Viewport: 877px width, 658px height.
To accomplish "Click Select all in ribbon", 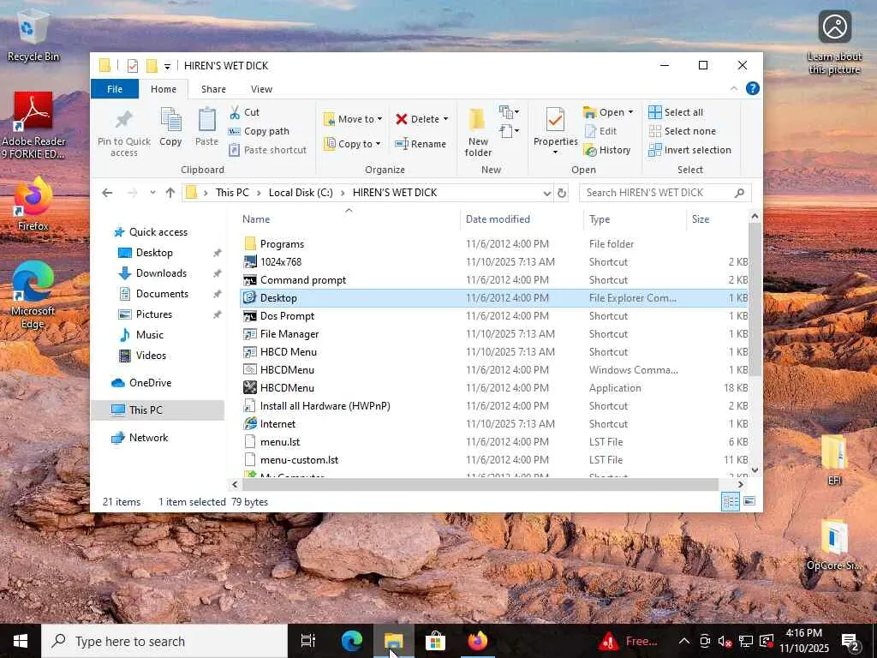I will [x=676, y=112].
